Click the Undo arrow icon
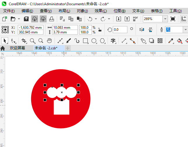 pyautogui.click(x=90, y=19)
